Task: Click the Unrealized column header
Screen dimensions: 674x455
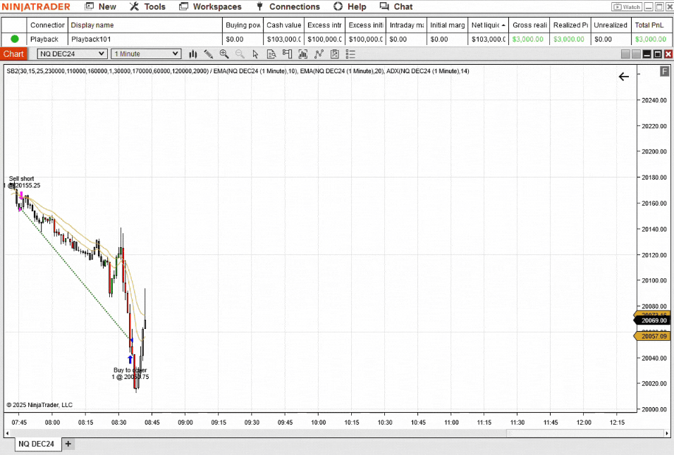Action: pyautogui.click(x=611, y=25)
